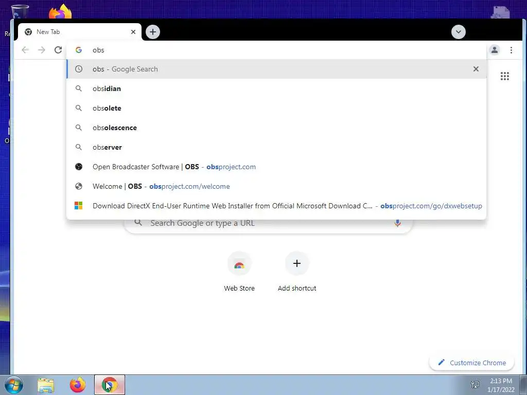Open the Windows Start menu
Viewport: 527px width, 395px height.
pos(13,385)
